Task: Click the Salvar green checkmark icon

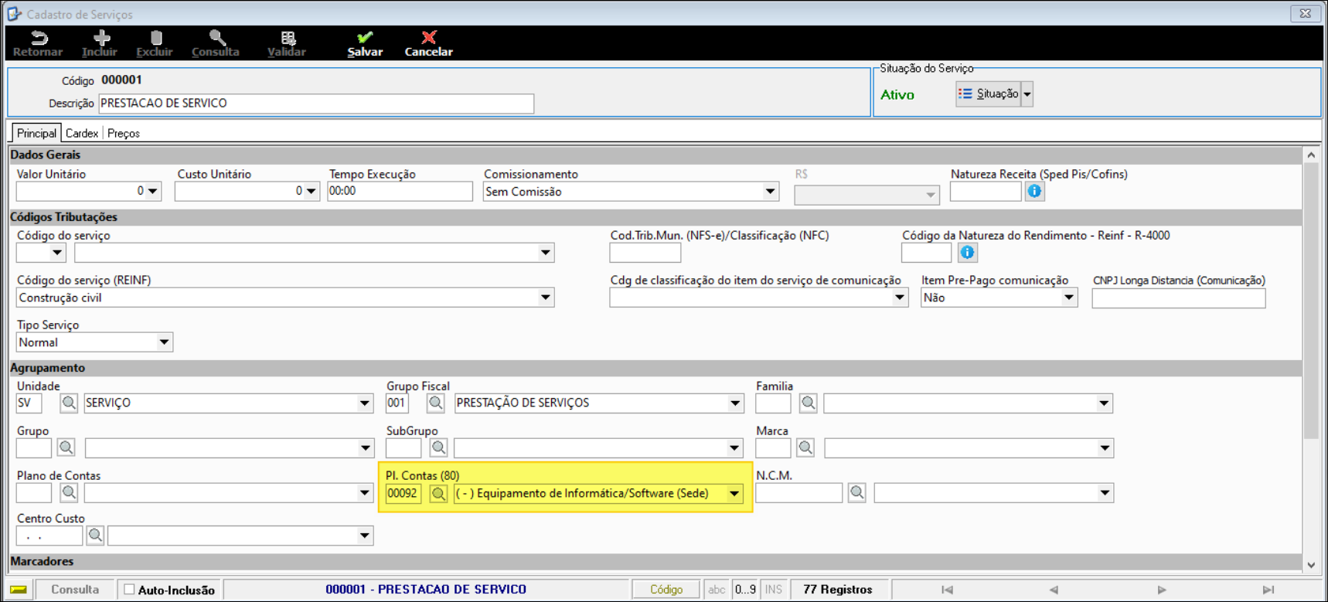Action: (365, 37)
